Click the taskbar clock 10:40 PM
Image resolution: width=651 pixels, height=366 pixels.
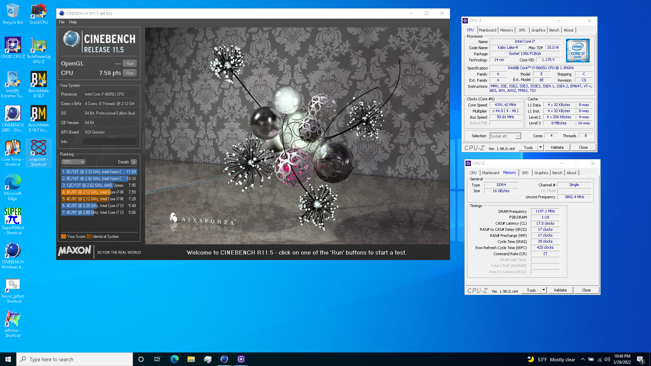tap(622, 359)
